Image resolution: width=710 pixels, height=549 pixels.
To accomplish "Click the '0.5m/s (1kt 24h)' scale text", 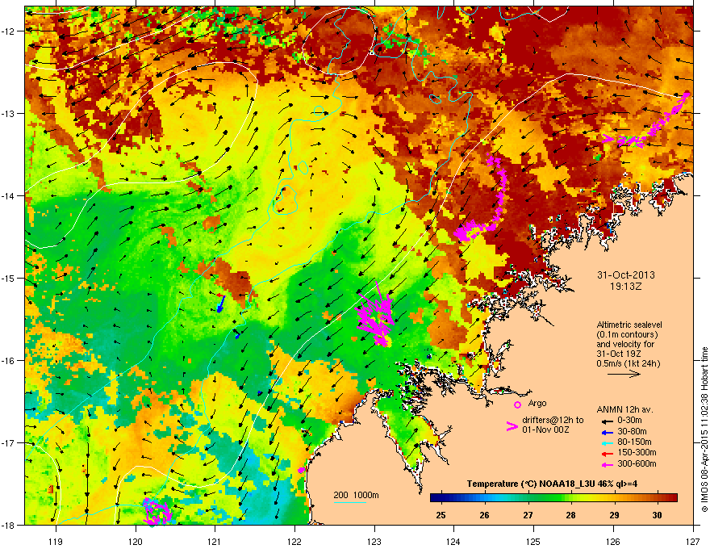I will click(x=628, y=363).
